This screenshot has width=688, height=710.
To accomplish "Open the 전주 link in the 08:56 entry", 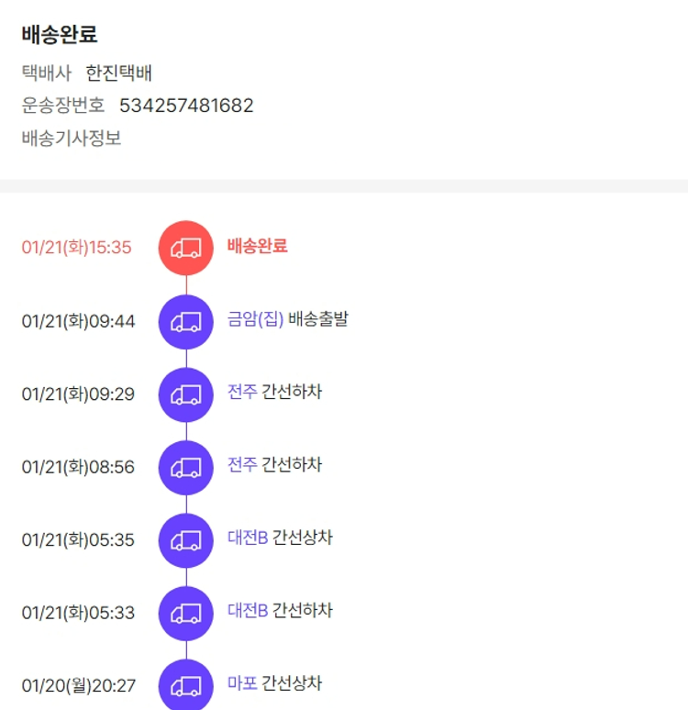I will 242,465.
